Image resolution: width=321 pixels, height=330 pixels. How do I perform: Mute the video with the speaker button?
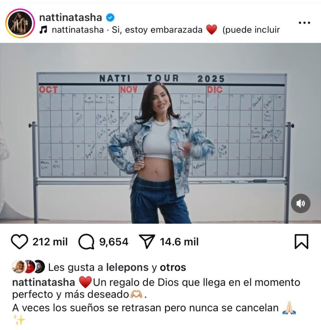(301, 203)
